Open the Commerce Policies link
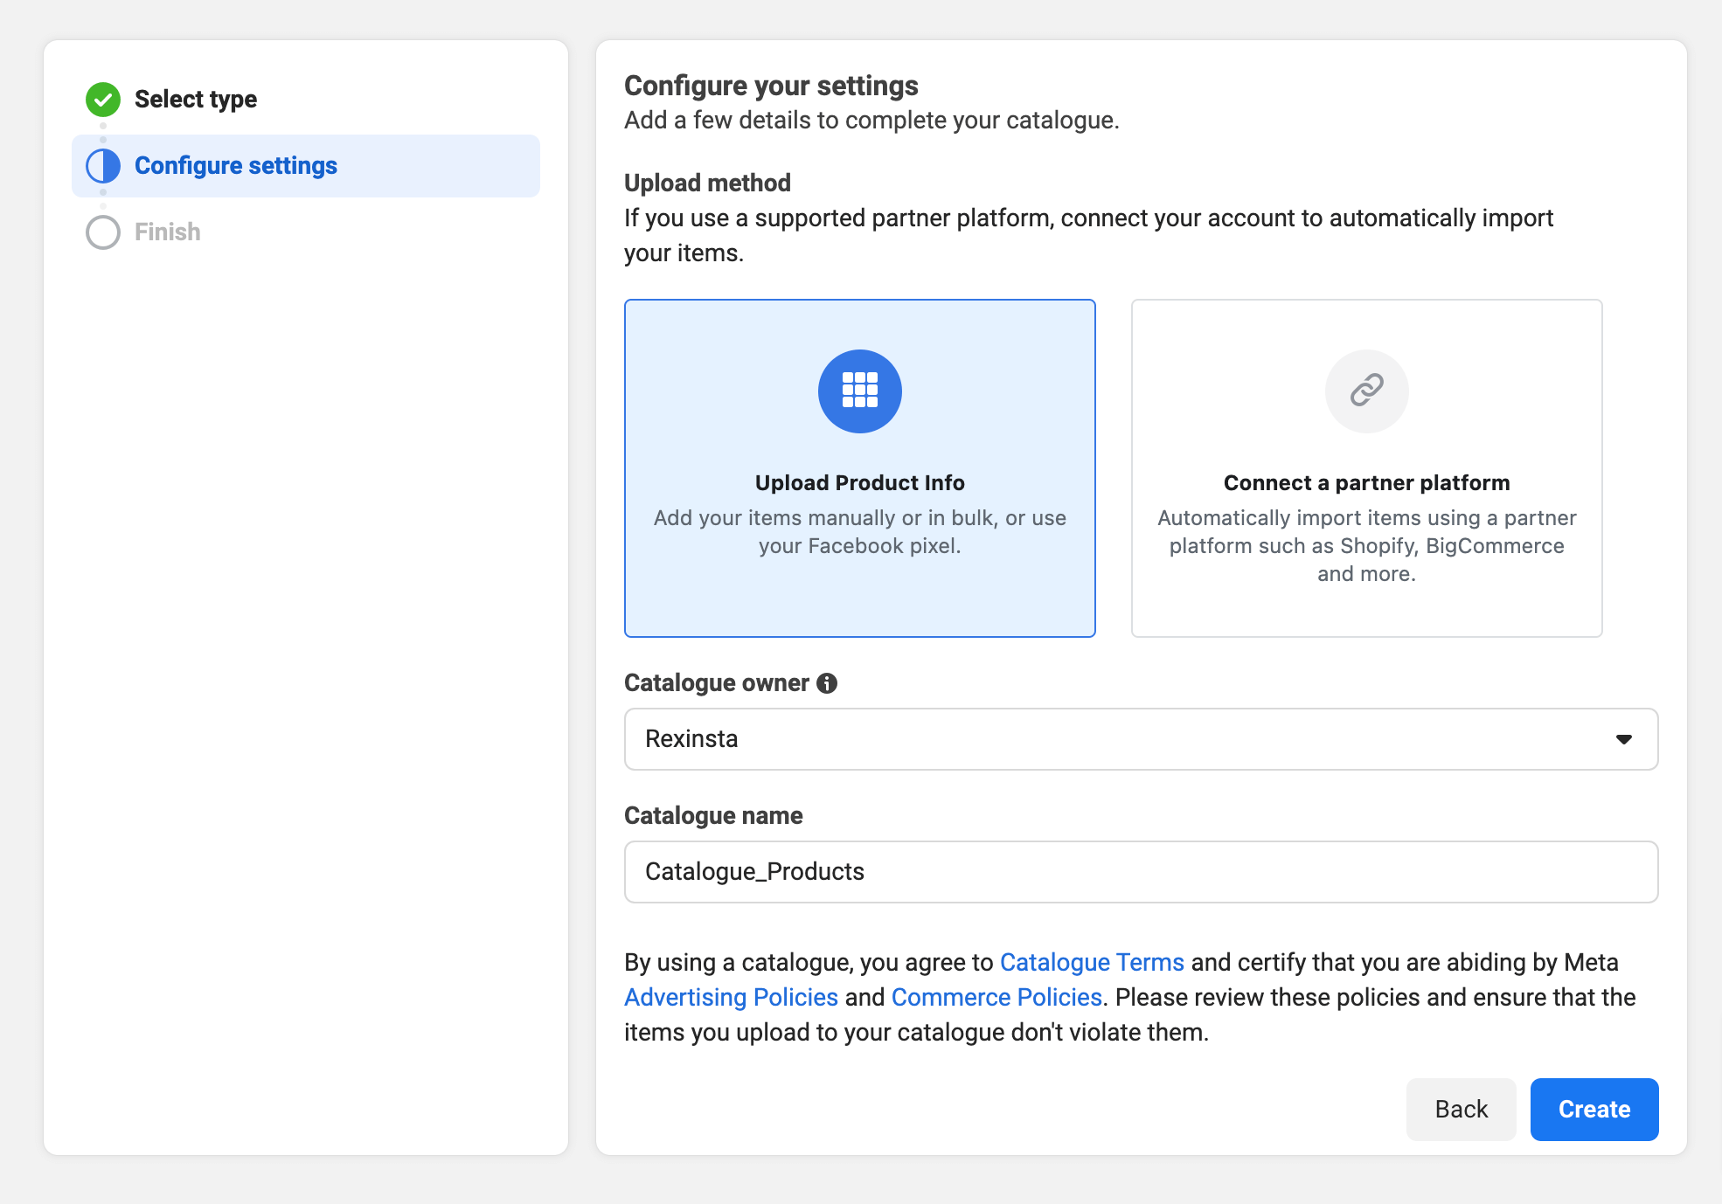This screenshot has height=1204, width=1722. 996,998
